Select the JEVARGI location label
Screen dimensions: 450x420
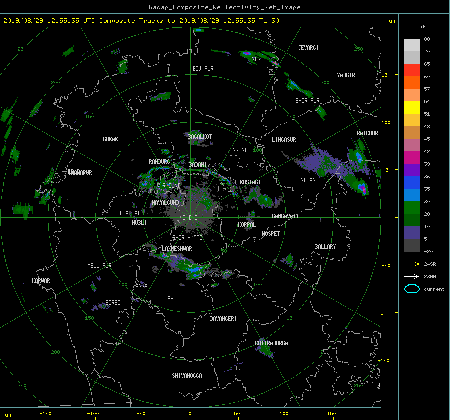pyautogui.click(x=308, y=48)
